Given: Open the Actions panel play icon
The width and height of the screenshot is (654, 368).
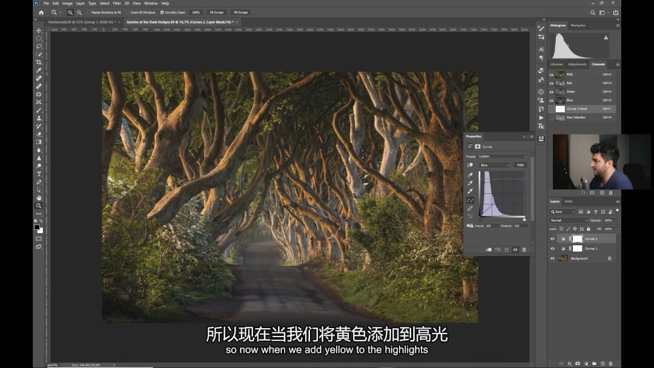Looking at the screenshot, I should point(541,117).
